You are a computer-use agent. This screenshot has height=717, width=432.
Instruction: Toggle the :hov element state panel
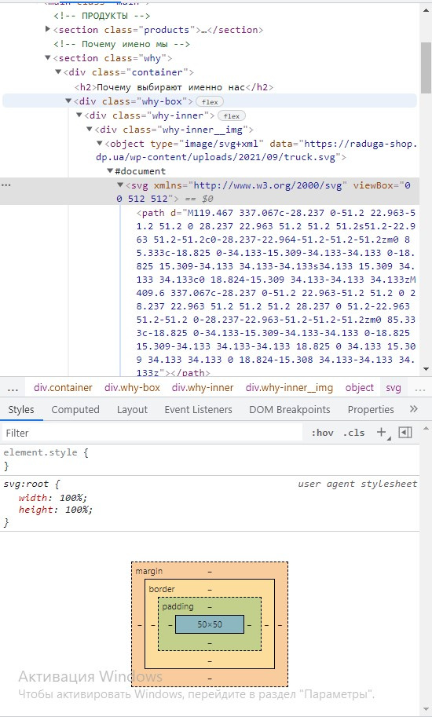(322, 433)
